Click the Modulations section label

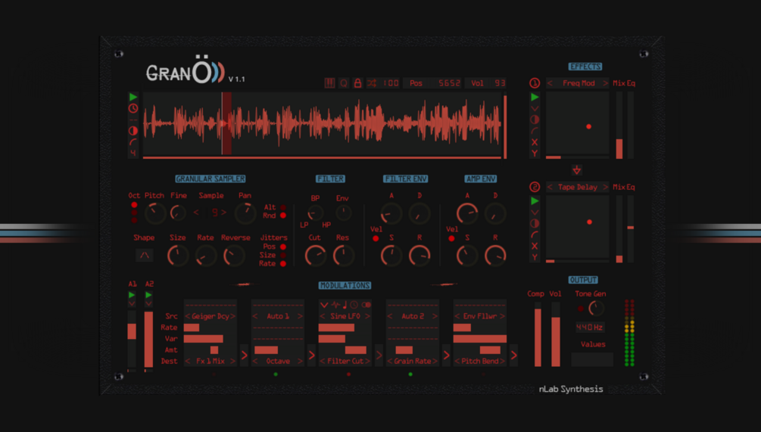coord(345,285)
